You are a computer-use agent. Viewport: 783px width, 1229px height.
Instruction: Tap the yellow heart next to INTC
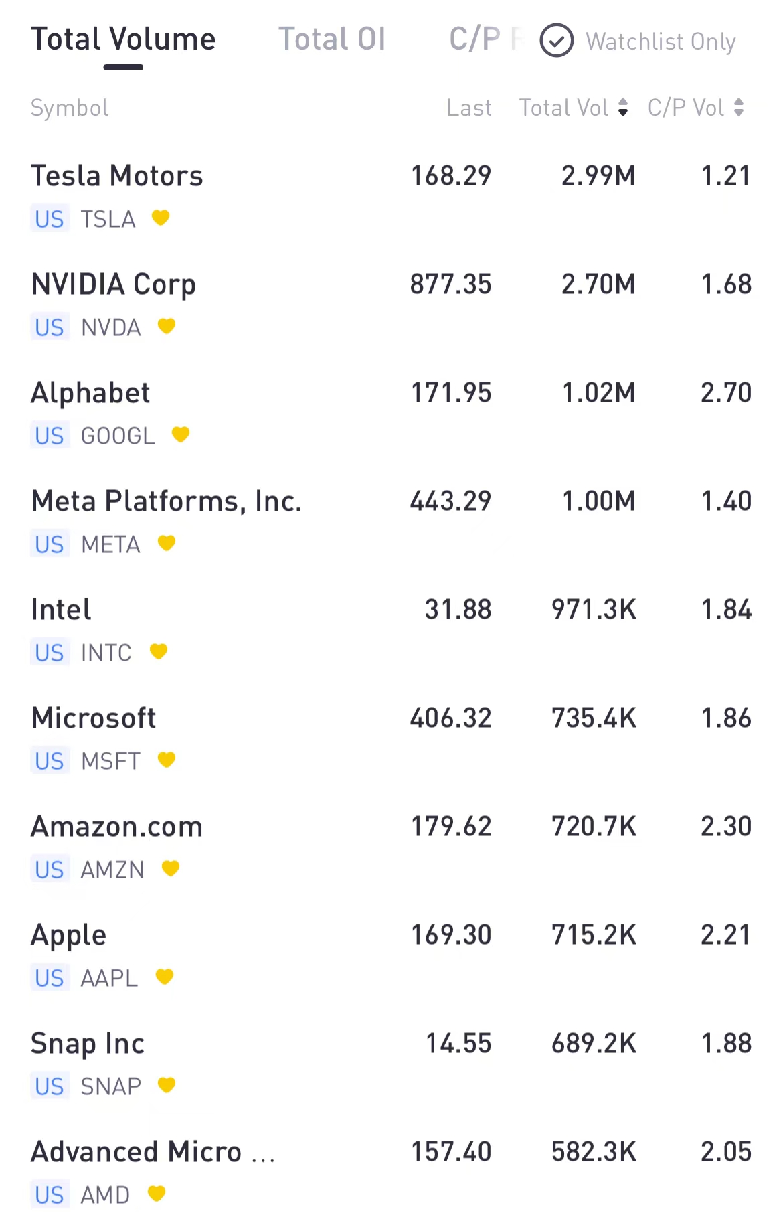point(159,651)
